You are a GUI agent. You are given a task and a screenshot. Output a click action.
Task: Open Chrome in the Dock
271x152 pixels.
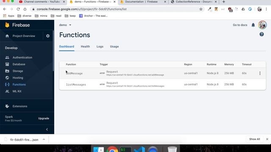(x=112, y=149)
